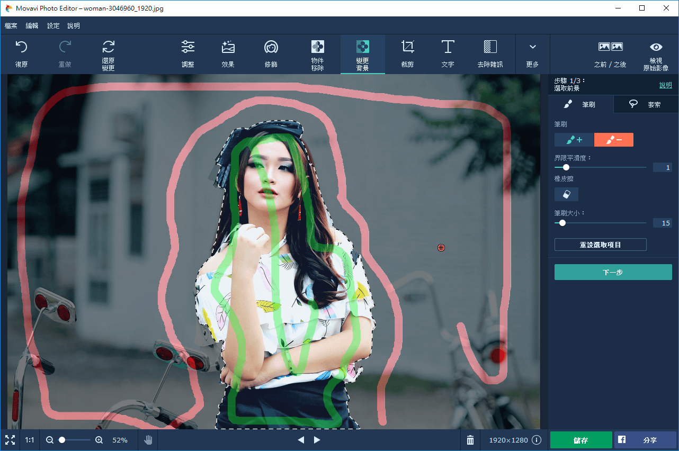This screenshot has width=679, height=451.
Task: Toggle View Original Image (檢視原始影像) eye
Action: tap(656, 53)
